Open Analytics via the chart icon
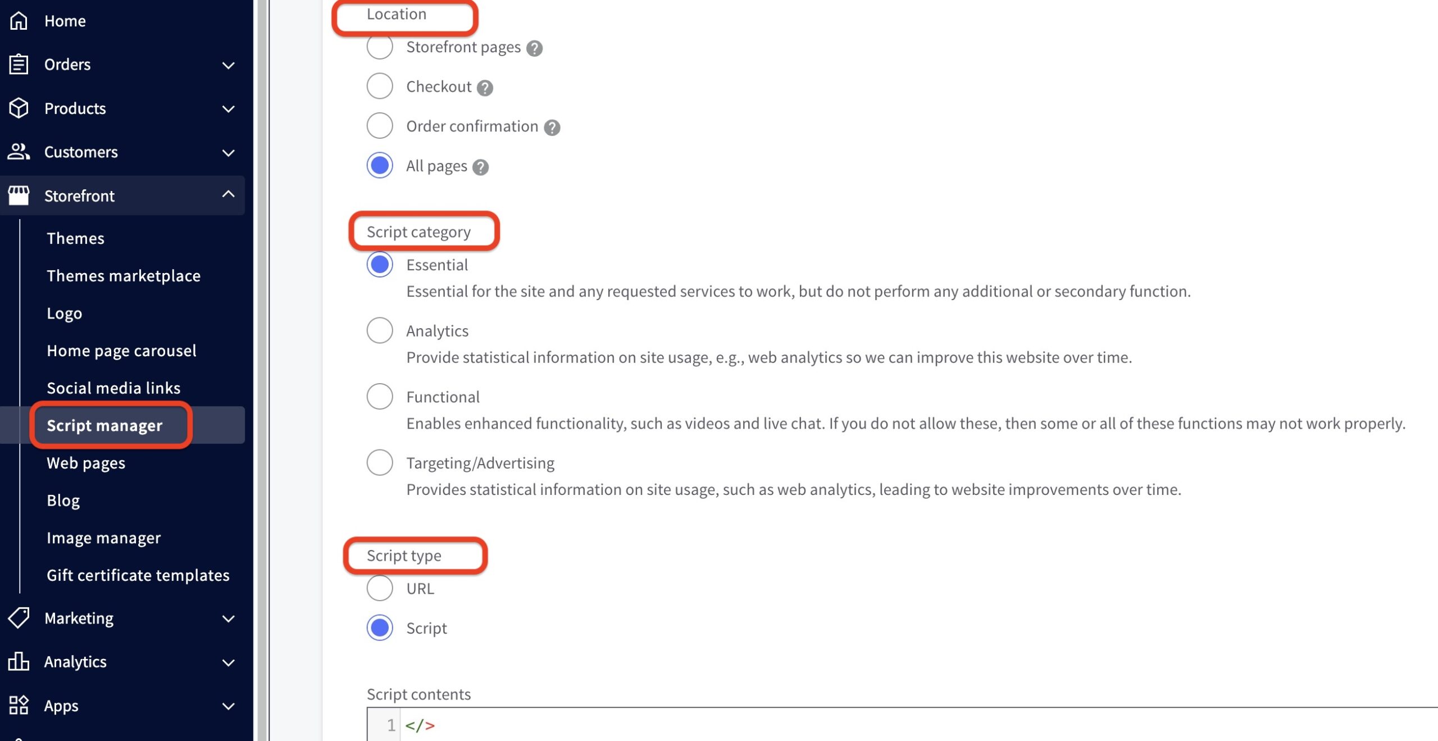 [x=19, y=662]
